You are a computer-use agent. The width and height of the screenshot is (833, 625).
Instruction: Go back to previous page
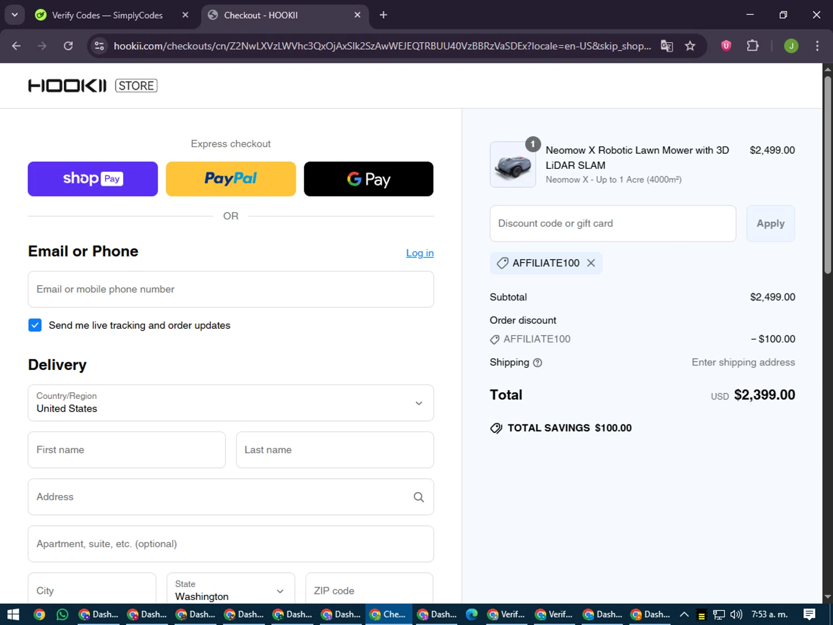(16, 46)
